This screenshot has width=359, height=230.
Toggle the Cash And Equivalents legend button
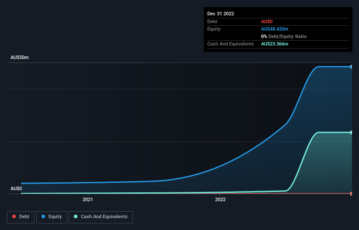(101, 217)
